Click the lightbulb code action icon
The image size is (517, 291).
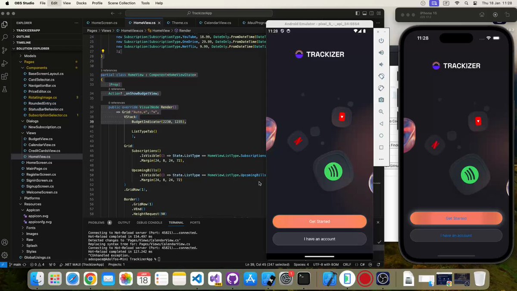103,51
